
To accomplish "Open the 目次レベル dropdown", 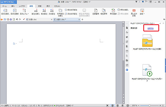I will click(x=24, y=12).
